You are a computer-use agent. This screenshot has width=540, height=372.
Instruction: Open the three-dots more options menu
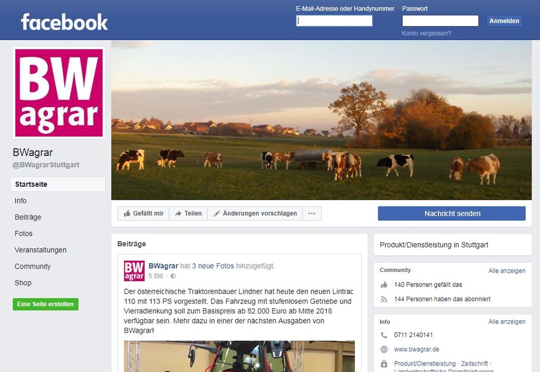[x=312, y=214]
